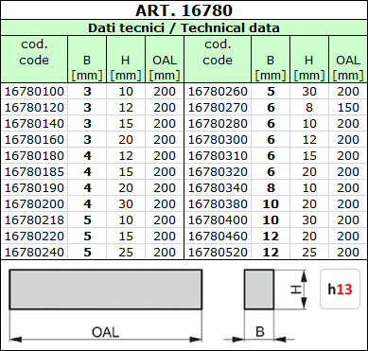Image resolution: width=368 pixels, height=351 pixels.
Task: Select code cell 16780140
Action: 34,124
